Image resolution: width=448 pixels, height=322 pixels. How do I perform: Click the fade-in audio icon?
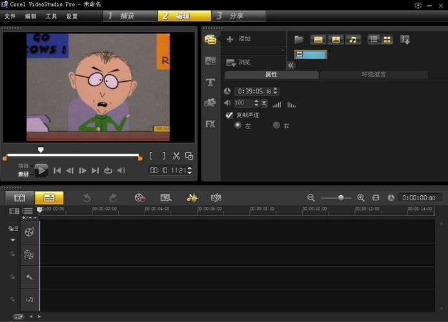click(276, 104)
